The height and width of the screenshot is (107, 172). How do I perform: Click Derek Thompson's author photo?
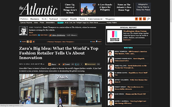click(x=23, y=31)
